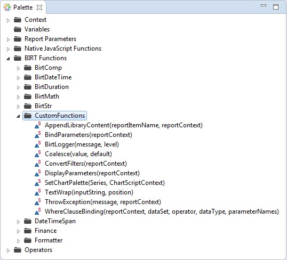Click BirtLogger static function icon
287x260 pixels.
click(38, 144)
